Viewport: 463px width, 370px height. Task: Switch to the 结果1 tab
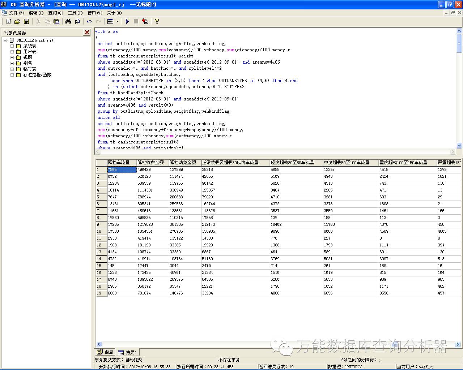(127, 352)
